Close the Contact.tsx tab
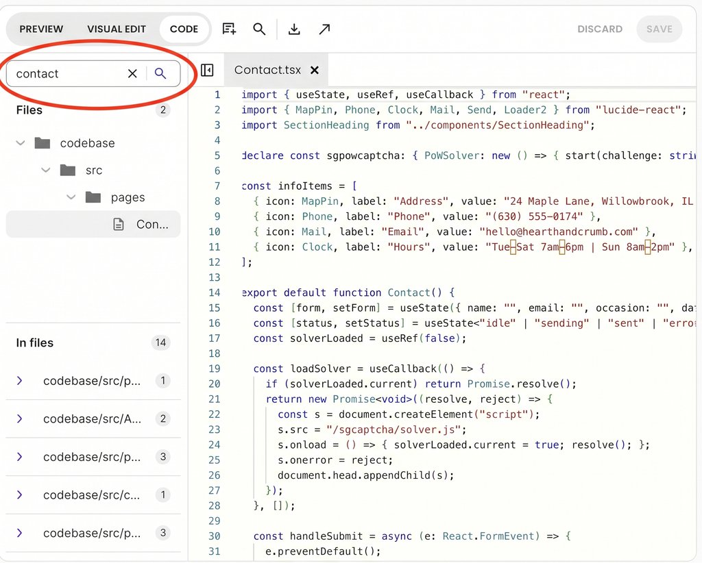702x563 pixels. 315,71
